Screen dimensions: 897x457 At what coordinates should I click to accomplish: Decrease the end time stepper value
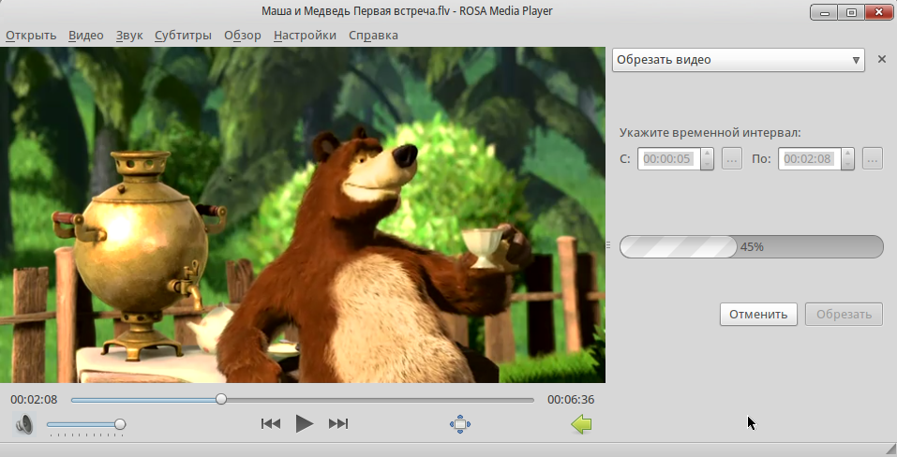[x=847, y=165]
